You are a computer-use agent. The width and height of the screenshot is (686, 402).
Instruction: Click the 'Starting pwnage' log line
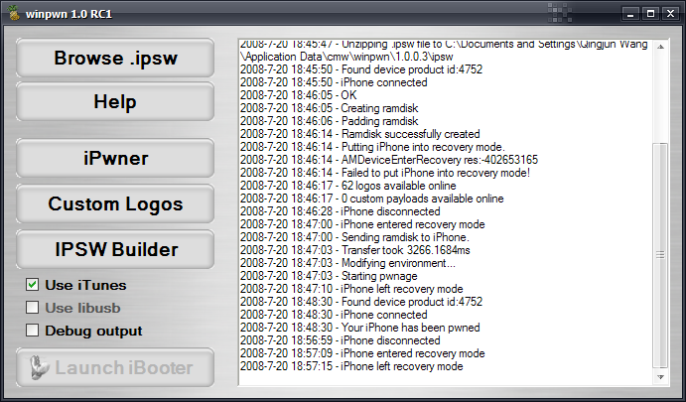coord(329,276)
